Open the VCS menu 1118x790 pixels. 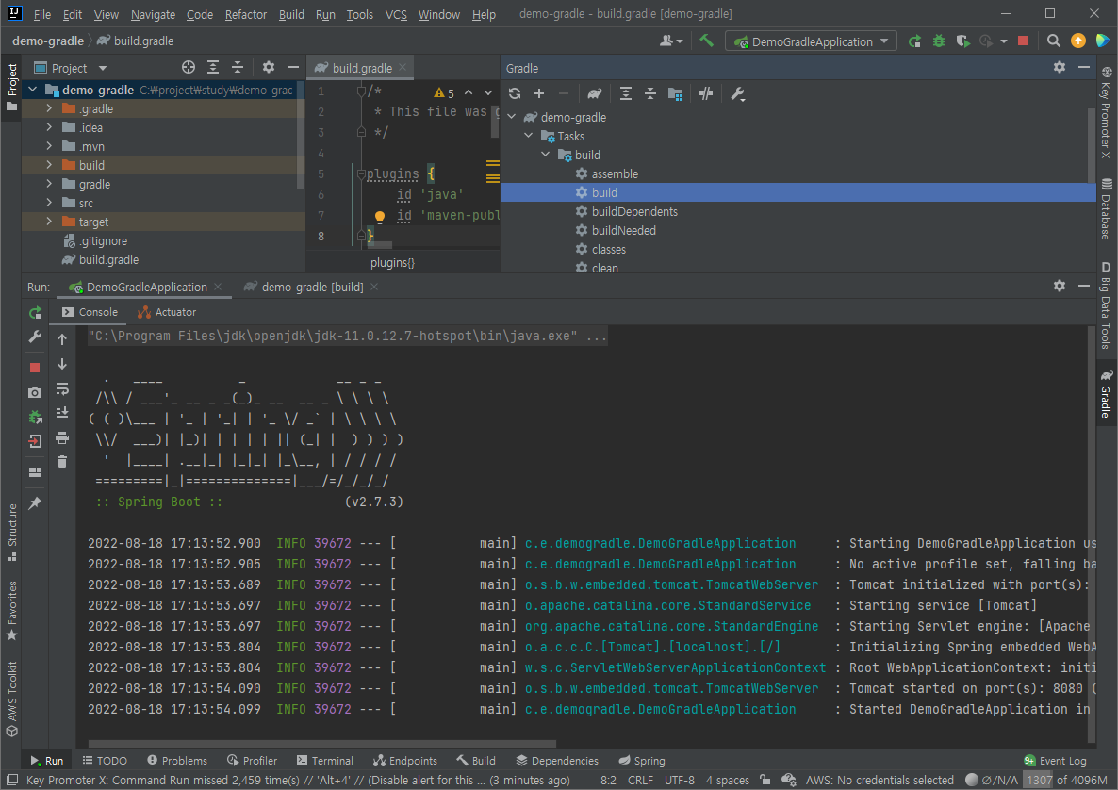point(396,14)
